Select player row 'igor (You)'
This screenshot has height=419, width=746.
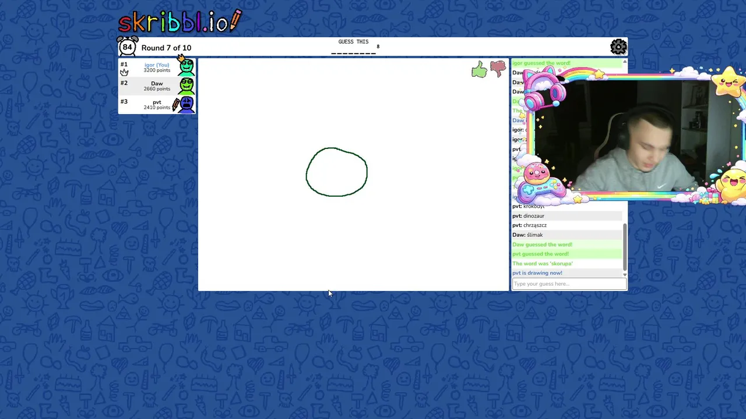click(x=157, y=67)
